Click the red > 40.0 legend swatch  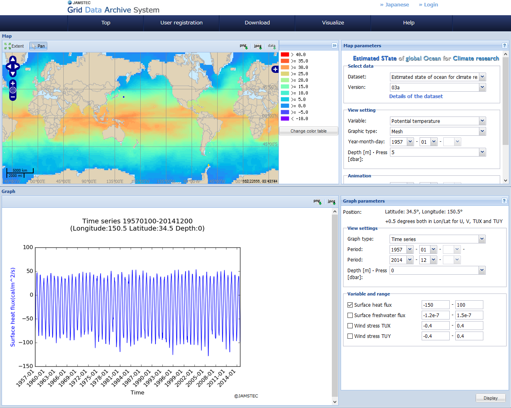point(285,54)
